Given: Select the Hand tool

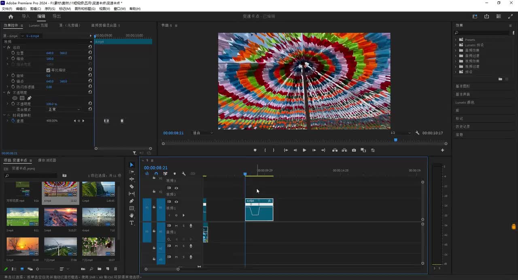Looking at the screenshot, I should (132, 216).
